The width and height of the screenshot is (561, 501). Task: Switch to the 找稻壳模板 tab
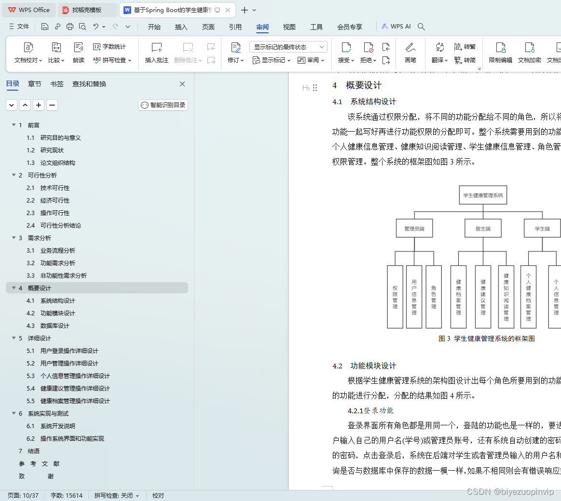coord(87,10)
